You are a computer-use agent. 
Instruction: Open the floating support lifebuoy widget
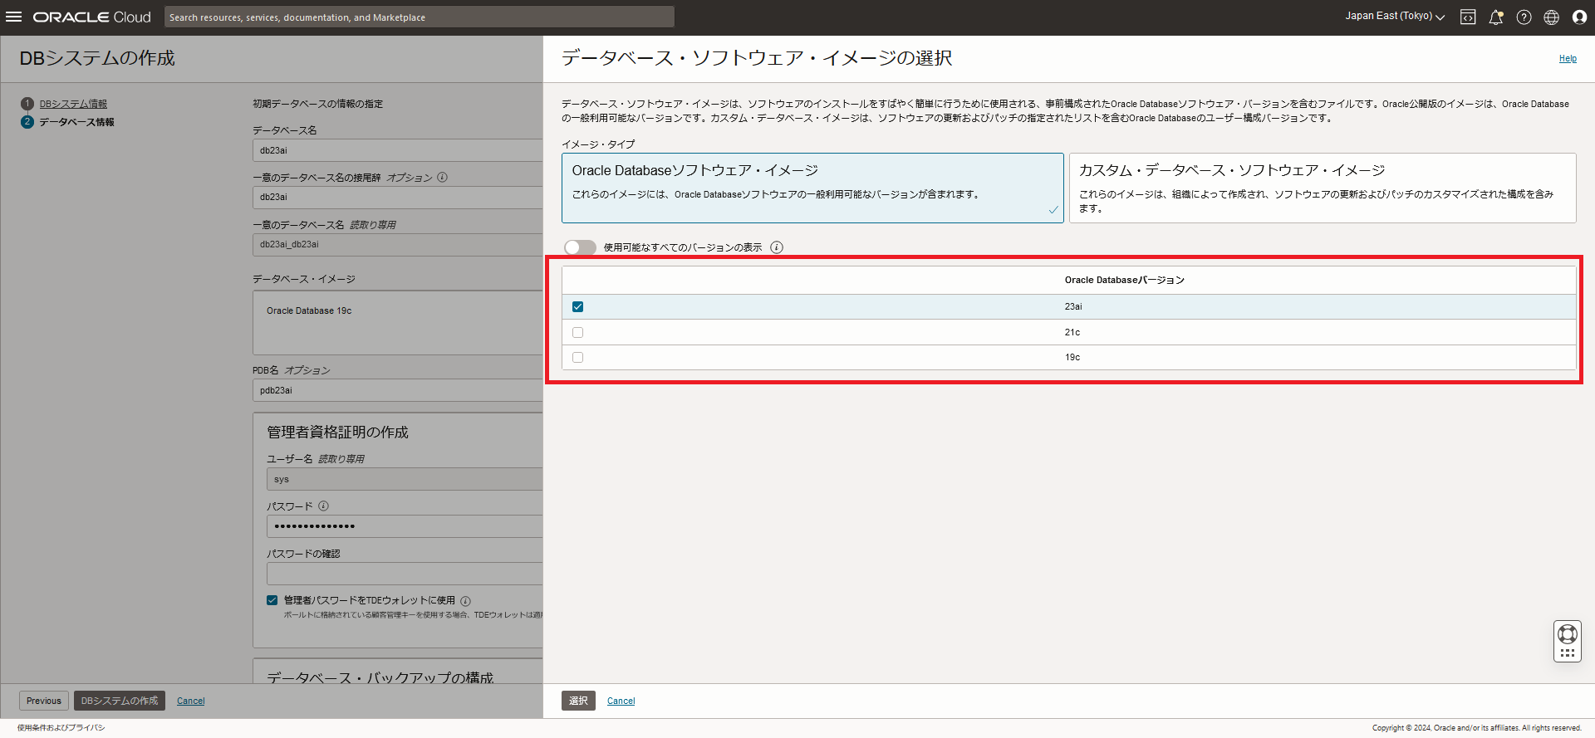coord(1568,641)
